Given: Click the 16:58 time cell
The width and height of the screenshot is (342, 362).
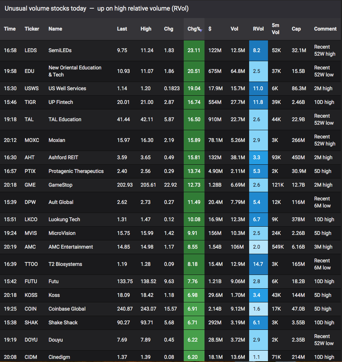Looking at the screenshot, I should (10, 50).
